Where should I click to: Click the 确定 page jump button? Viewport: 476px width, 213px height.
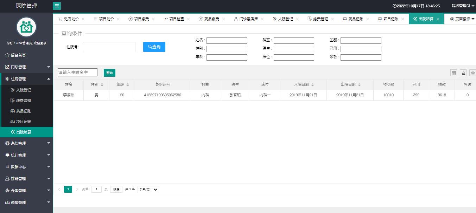point(116,190)
